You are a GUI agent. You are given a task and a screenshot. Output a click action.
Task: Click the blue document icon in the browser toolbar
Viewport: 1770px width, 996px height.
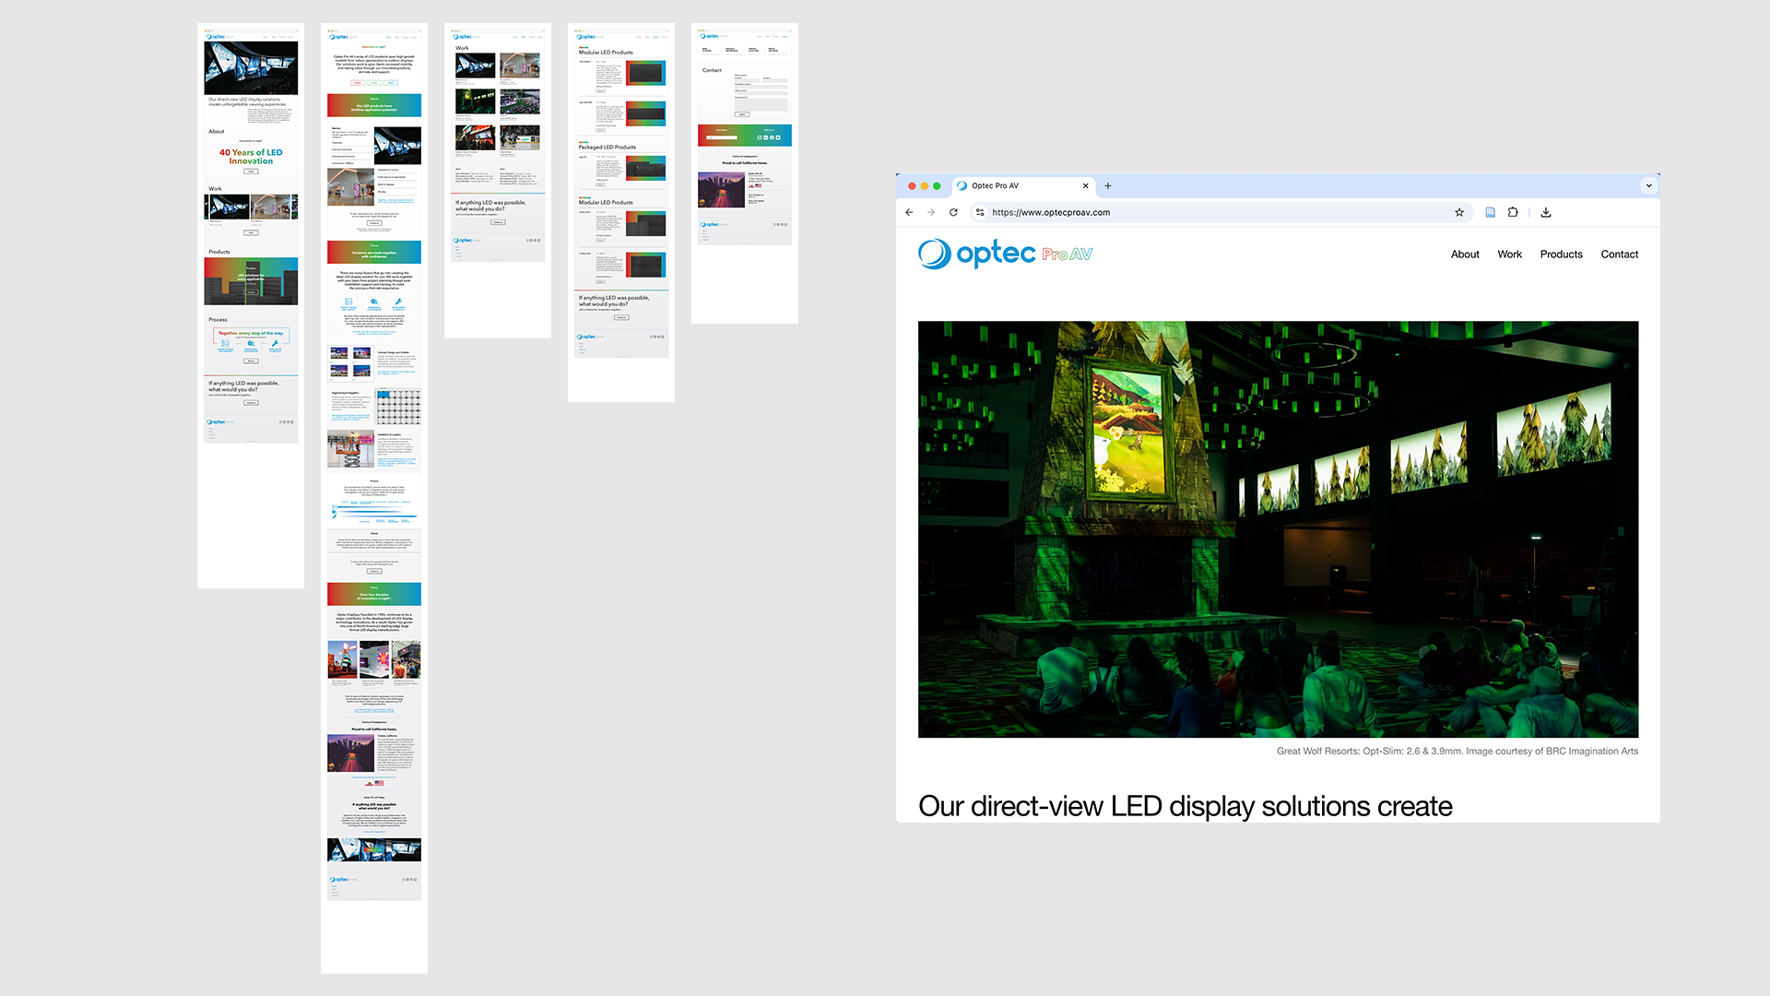coord(1490,212)
